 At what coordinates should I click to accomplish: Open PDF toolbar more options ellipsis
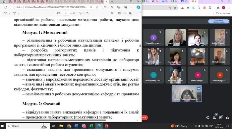pyautogui.click(x=136, y=13)
